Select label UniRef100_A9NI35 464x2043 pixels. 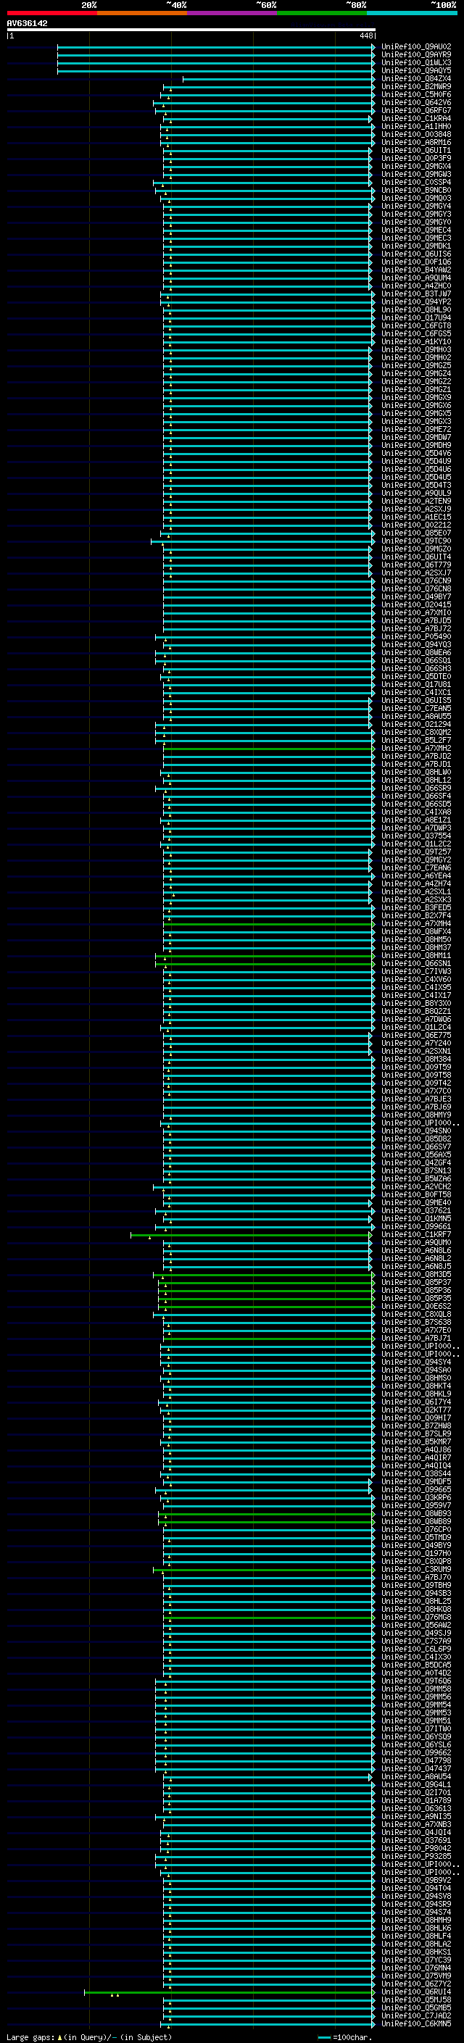pyautogui.click(x=416, y=1816)
